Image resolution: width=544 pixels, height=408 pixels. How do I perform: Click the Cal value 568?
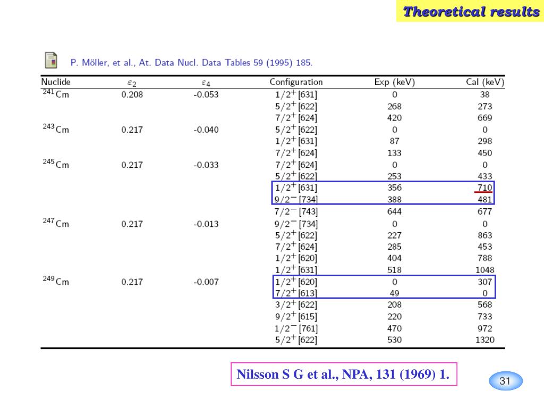tap(484, 304)
